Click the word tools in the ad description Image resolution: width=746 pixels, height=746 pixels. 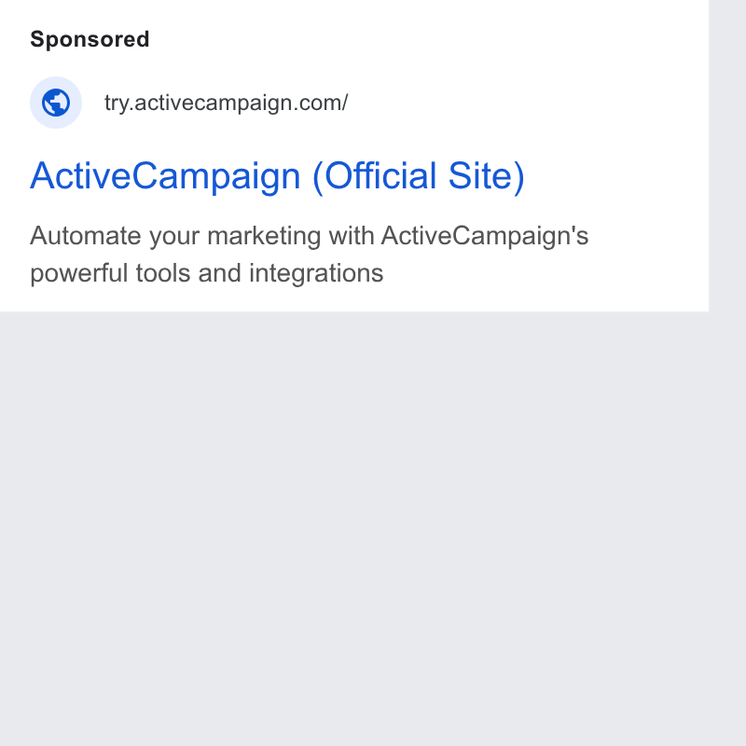(163, 273)
